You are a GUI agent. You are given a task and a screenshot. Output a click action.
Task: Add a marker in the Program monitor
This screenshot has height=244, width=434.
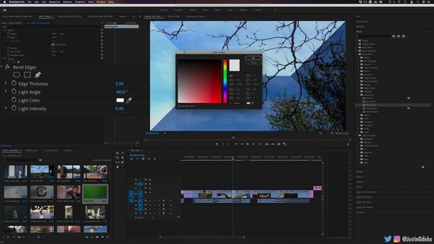pos(216,144)
